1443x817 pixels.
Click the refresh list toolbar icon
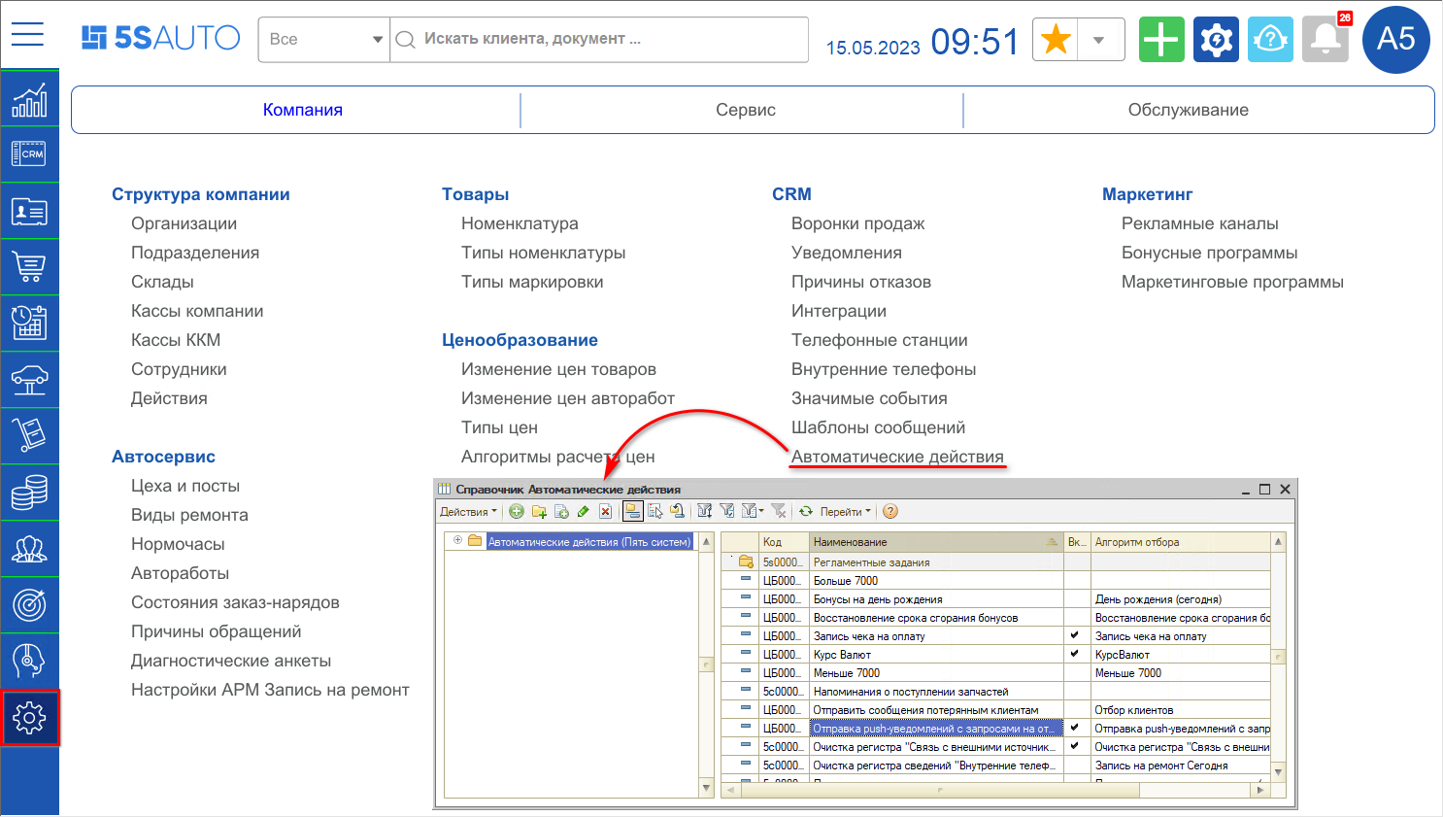[x=806, y=511]
